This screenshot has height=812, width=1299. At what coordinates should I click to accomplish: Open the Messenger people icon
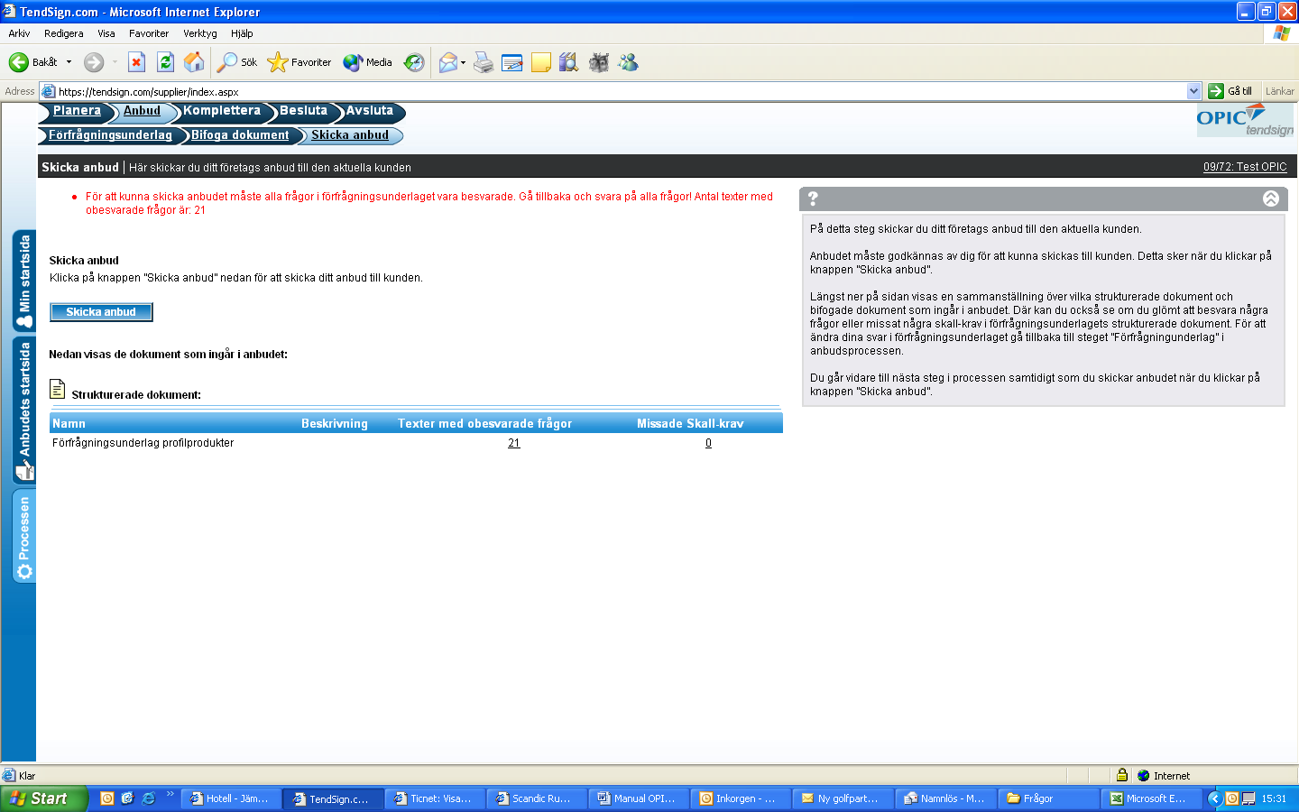(x=628, y=62)
